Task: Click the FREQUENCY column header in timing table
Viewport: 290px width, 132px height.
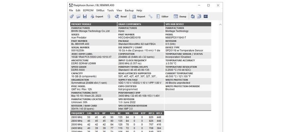Action: click(x=78, y=114)
